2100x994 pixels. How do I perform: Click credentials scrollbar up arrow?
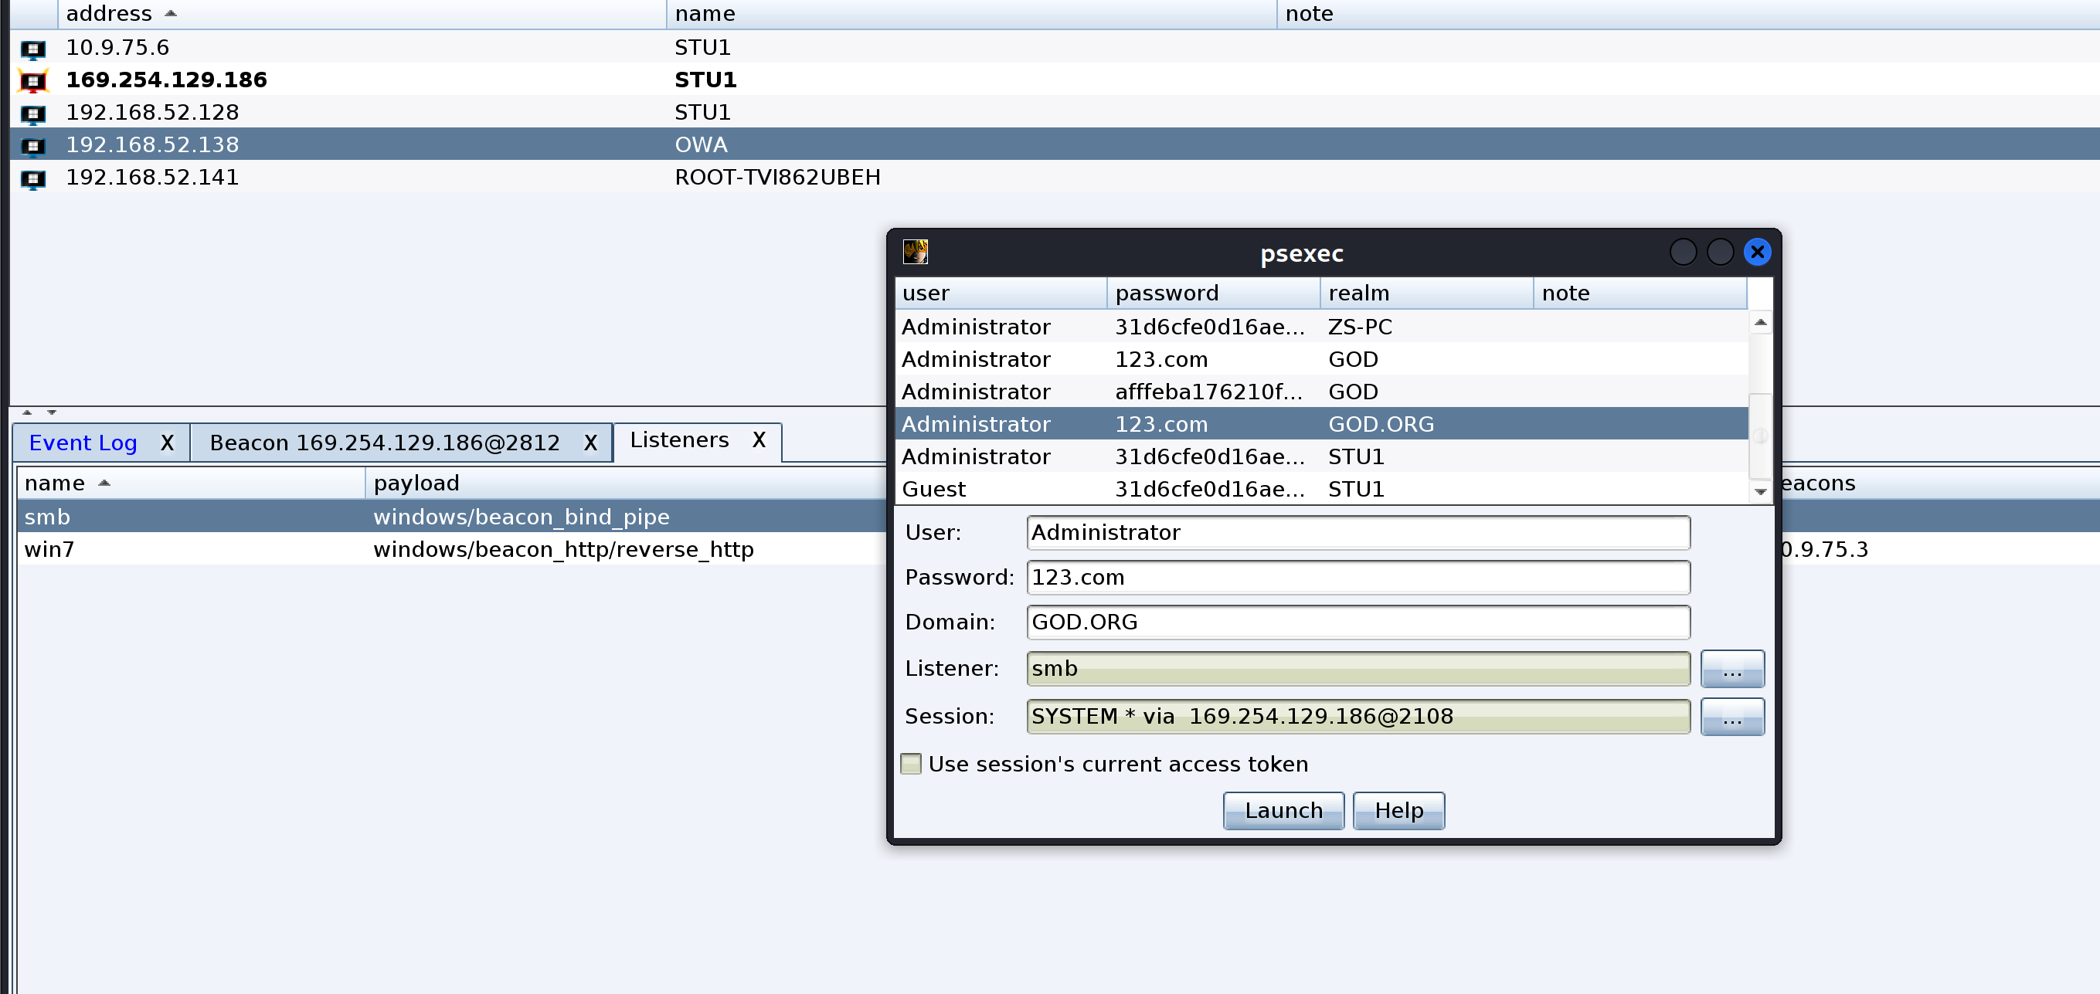(1760, 323)
